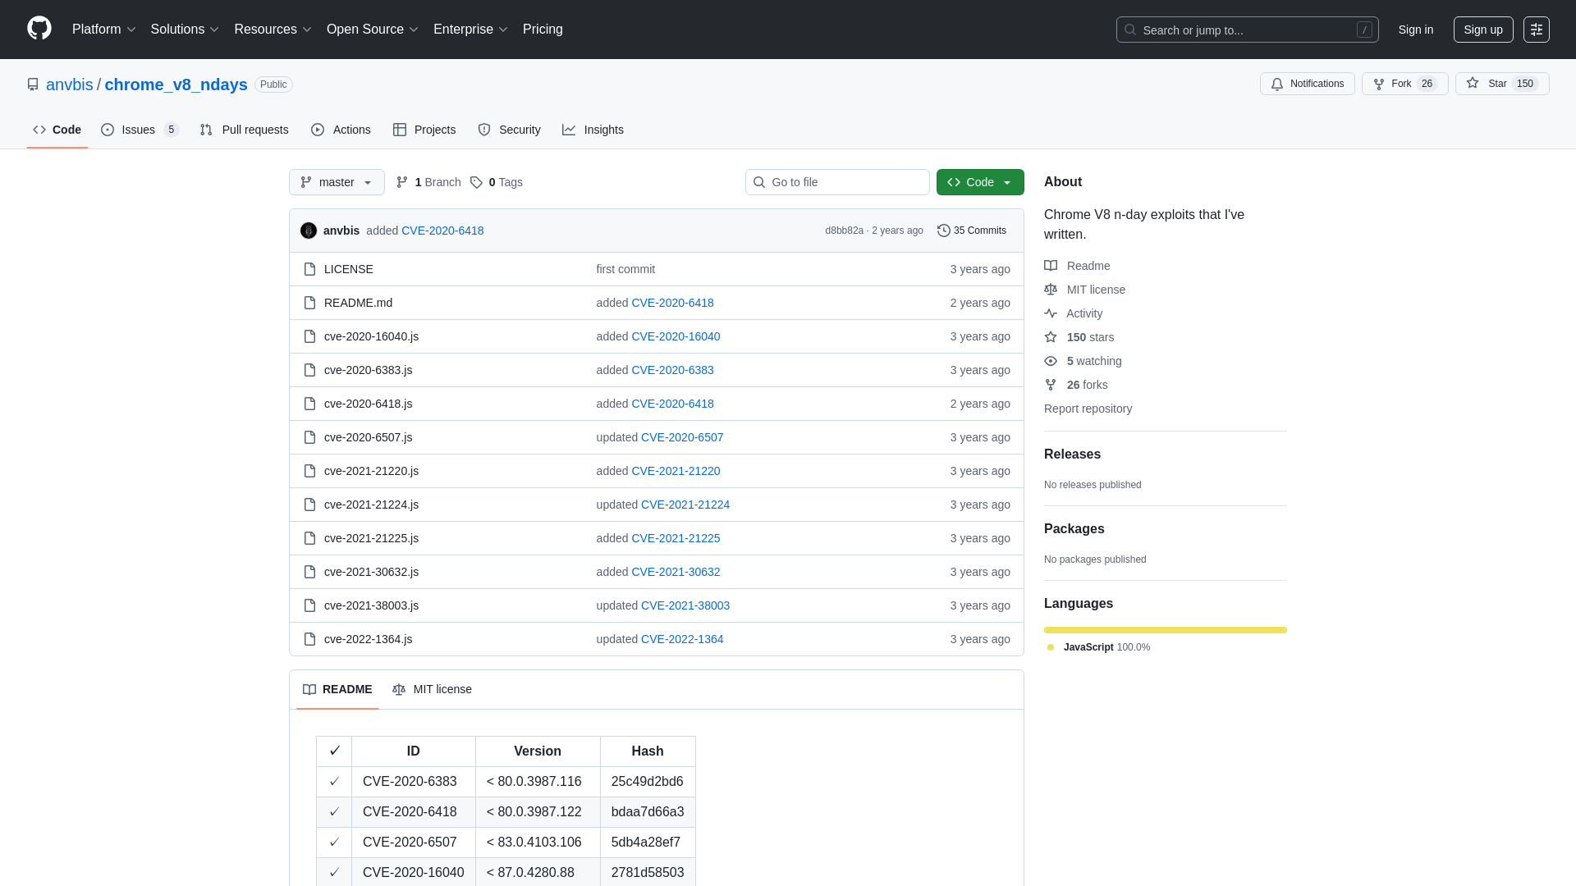Click the watching eye icon showing 5 watchers
Image resolution: width=1576 pixels, height=886 pixels.
pyautogui.click(x=1051, y=361)
